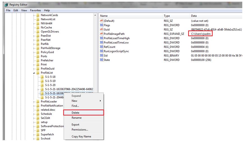Collapse the ProfileList tree node
Viewport: 247px width, 141px height.
[34, 73]
